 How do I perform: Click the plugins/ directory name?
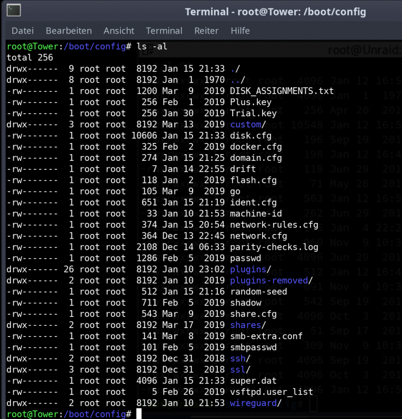(x=251, y=269)
